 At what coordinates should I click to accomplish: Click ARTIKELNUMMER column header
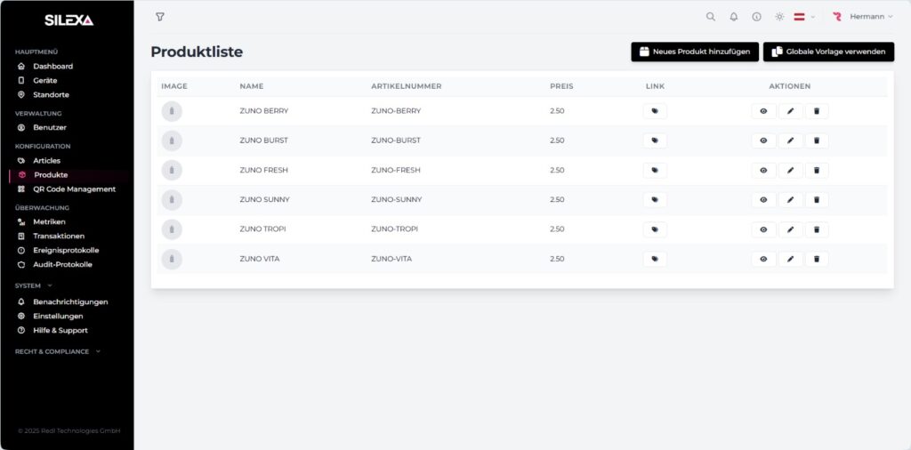406,86
